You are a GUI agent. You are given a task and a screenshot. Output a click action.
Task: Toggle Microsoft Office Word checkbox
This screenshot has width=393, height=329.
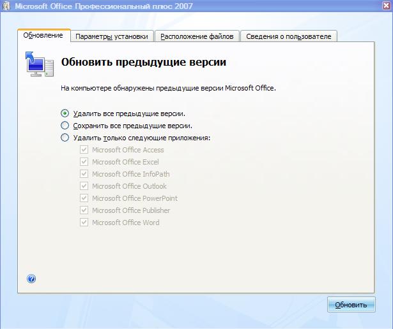[x=84, y=223]
